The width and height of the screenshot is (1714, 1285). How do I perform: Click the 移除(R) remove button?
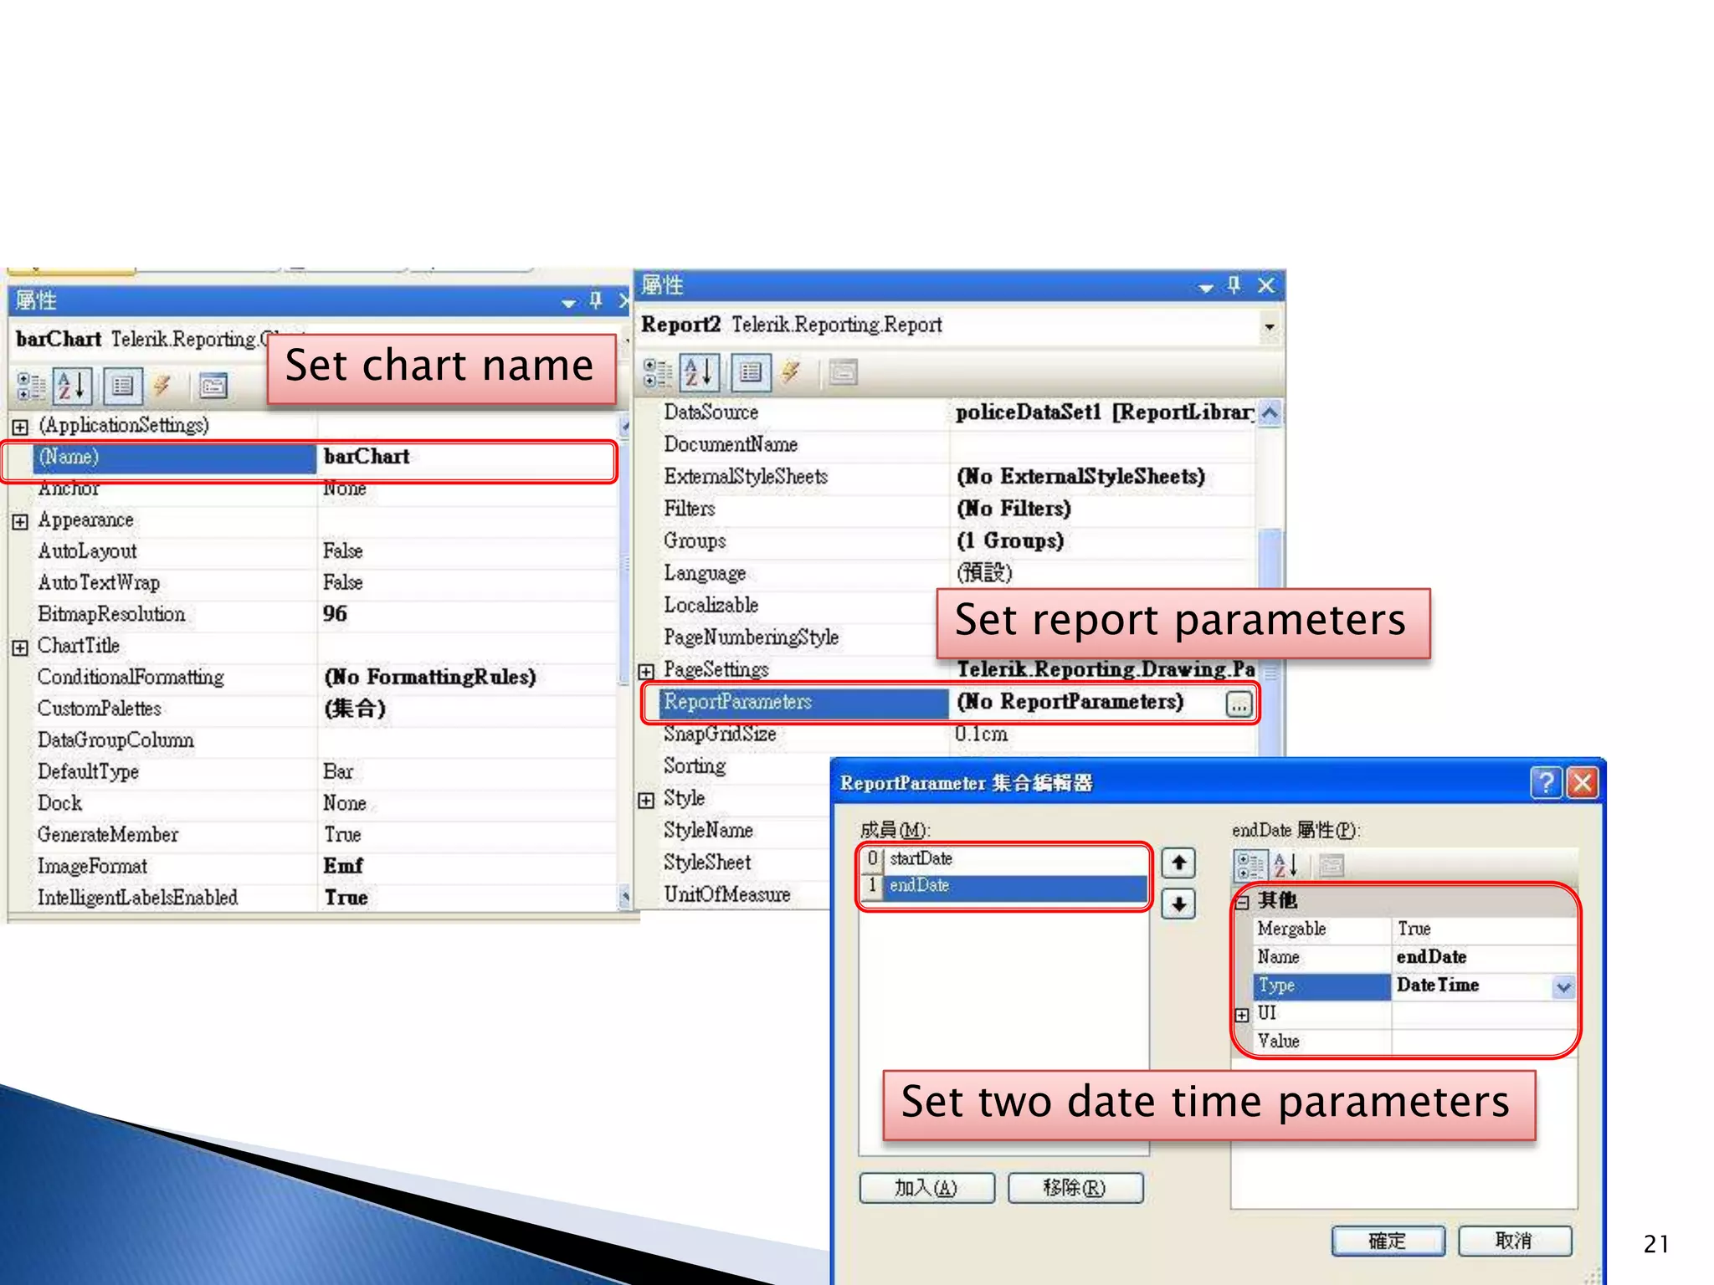pyautogui.click(x=1075, y=1187)
